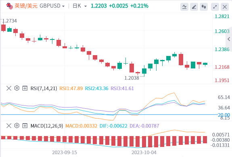The image size is (232, 157).
Task: Click the 1.2734 high price label
Action: [9, 21]
